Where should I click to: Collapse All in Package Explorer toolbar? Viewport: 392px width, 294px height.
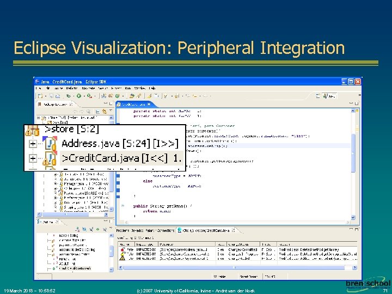(x=97, y=112)
